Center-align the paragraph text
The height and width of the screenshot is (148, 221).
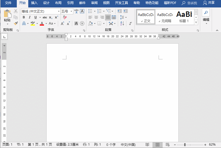point(96,17)
